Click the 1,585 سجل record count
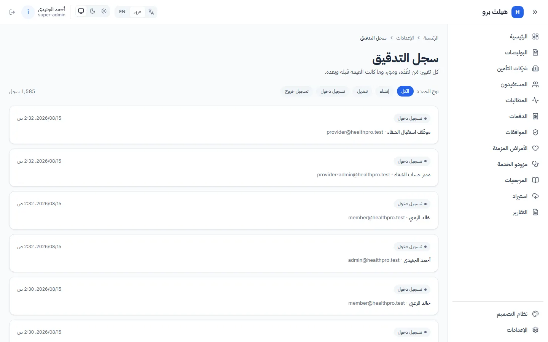Image resolution: width=548 pixels, height=342 pixels. click(22, 92)
